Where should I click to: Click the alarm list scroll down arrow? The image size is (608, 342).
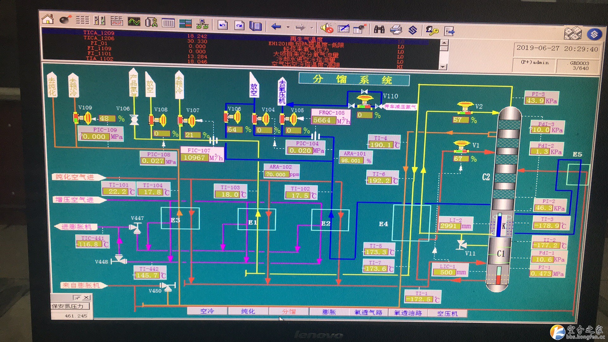pyautogui.click(x=443, y=66)
